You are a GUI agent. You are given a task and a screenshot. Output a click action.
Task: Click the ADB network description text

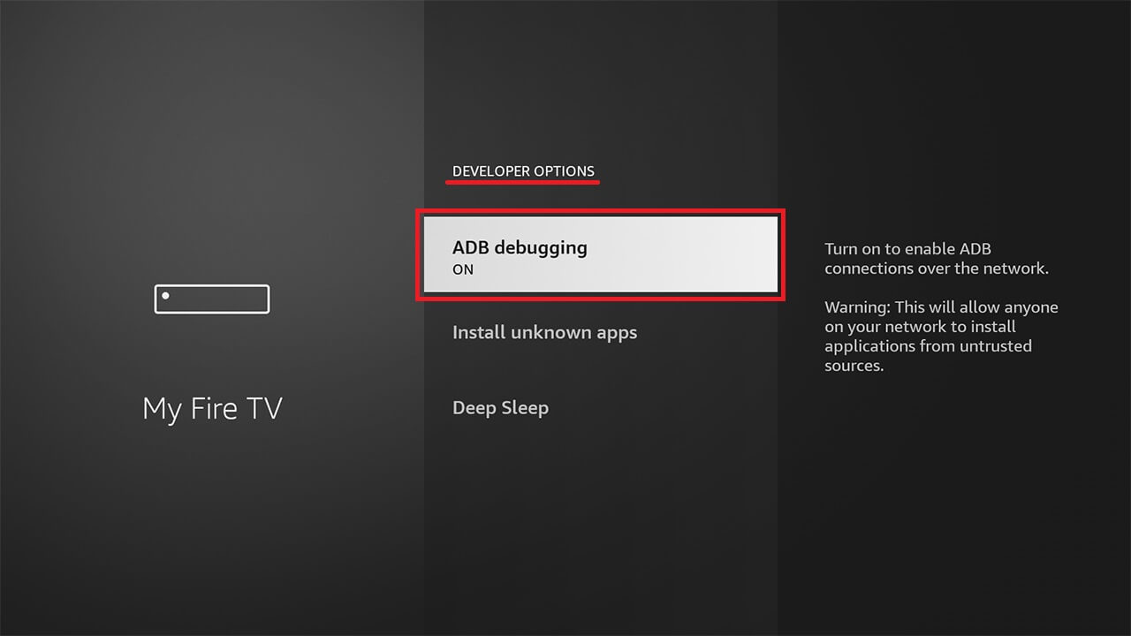[x=937, y=258]
